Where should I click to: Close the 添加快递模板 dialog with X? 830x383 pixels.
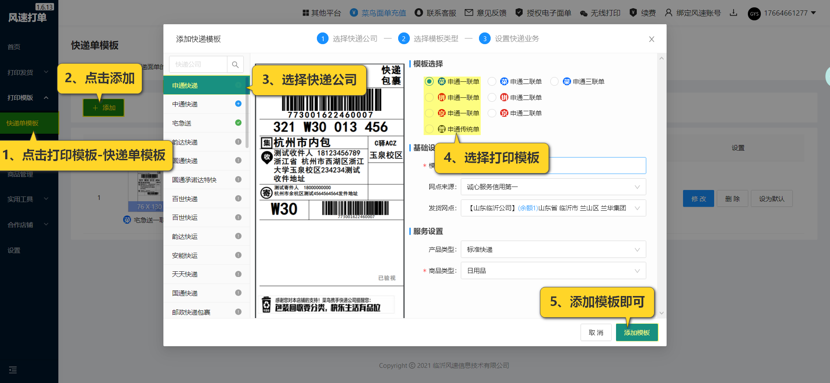coord(651,39)
